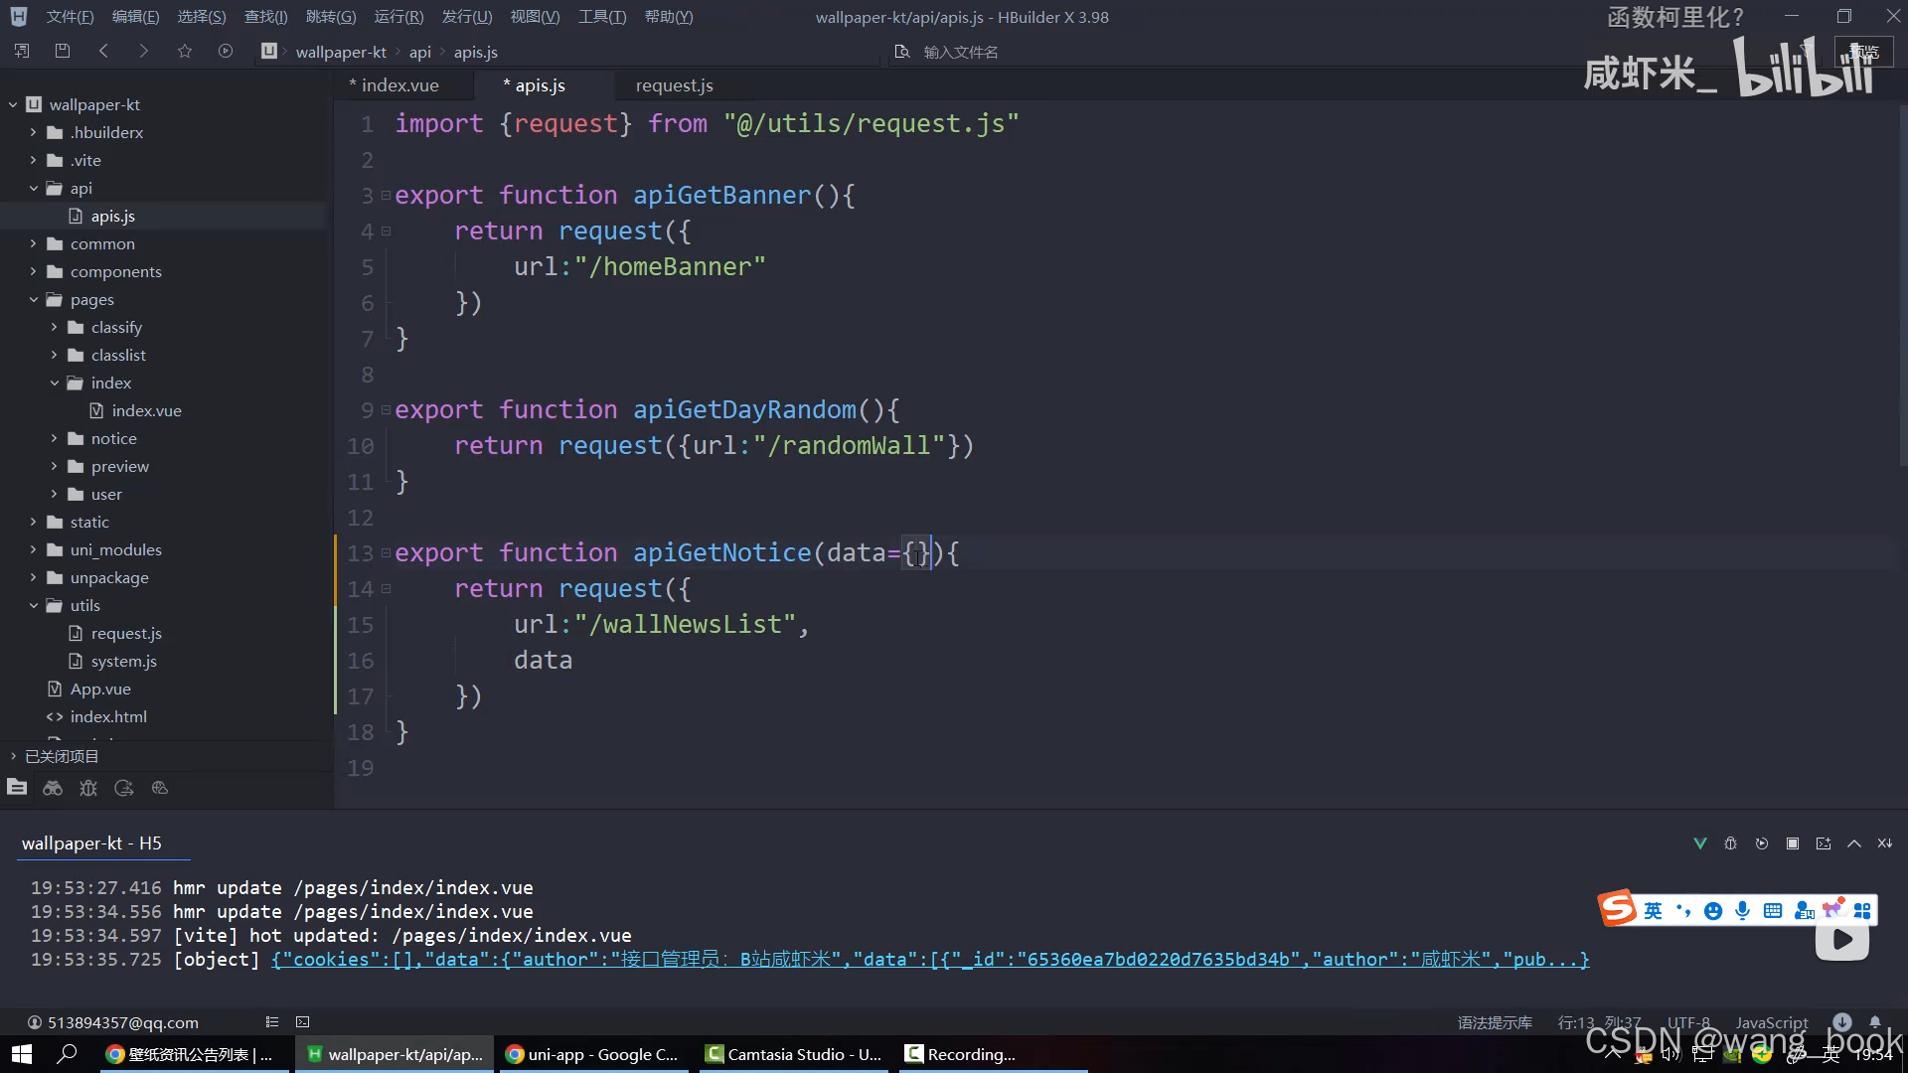This screenshot has height=1073, width=1908.
Task: Click the rerun icon in console toolbar
Action: [x=1762, y=843]
